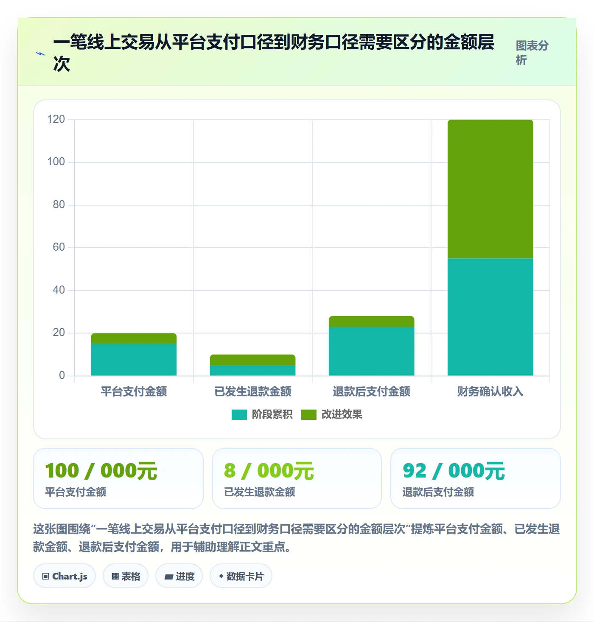Open the 100 / 000元 平台支付金额 card
Image resolution: width=594 pixels, height=622 pixels.
tap(118, 478)
